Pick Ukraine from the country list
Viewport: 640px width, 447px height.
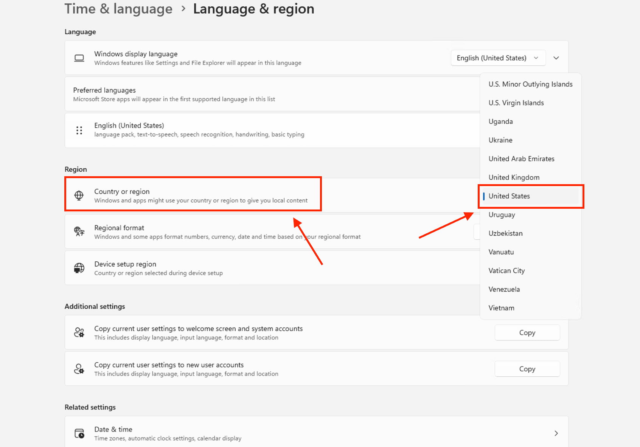(x=500, y=140)
